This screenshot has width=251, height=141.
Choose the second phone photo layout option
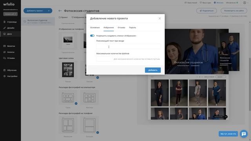tap(89, 125)
